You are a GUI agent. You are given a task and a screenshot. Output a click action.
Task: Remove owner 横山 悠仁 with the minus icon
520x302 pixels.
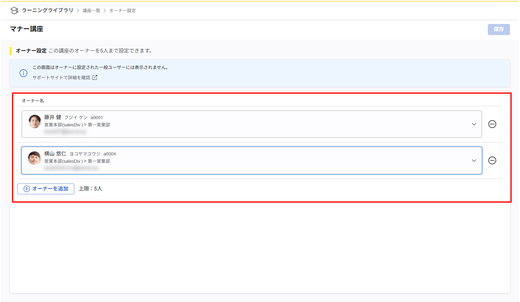click(x=492, y=160)
